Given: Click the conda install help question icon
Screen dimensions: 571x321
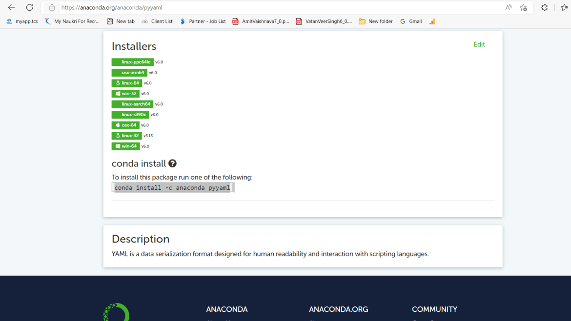Looking at the screenshot, I should (x=173, y=164).
